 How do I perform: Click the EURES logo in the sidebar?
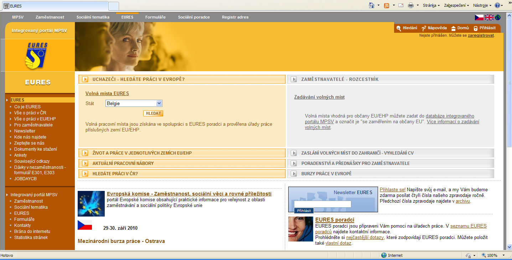click(36, 56)
